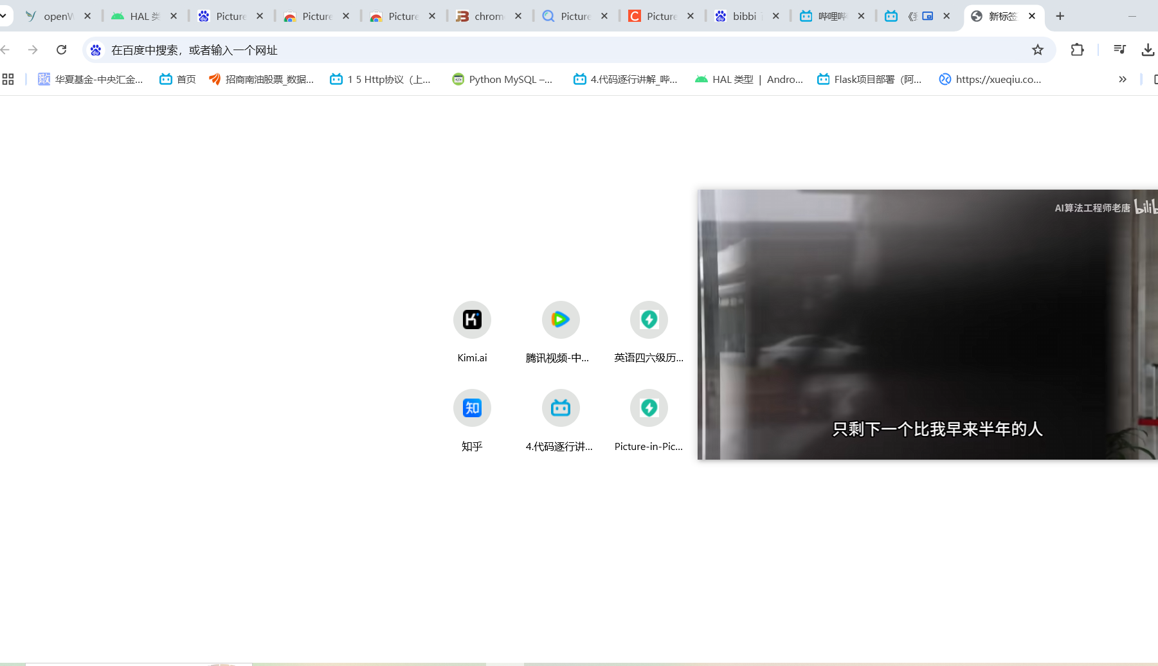Image resolution: width=1158 pixels, height=666 pixels.
Task: Open a new tab with the plus button
Action: (x=1060, y=15)
